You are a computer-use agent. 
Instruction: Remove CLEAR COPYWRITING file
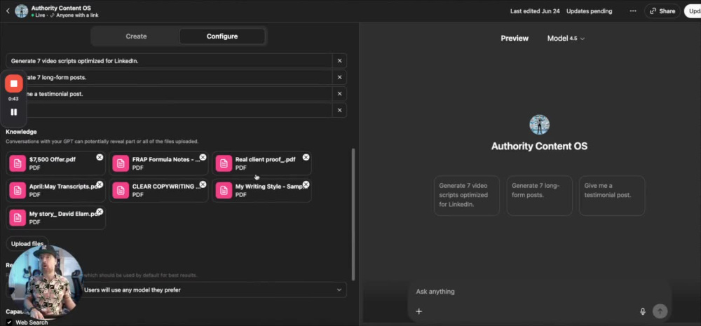(x=203, y=184)
